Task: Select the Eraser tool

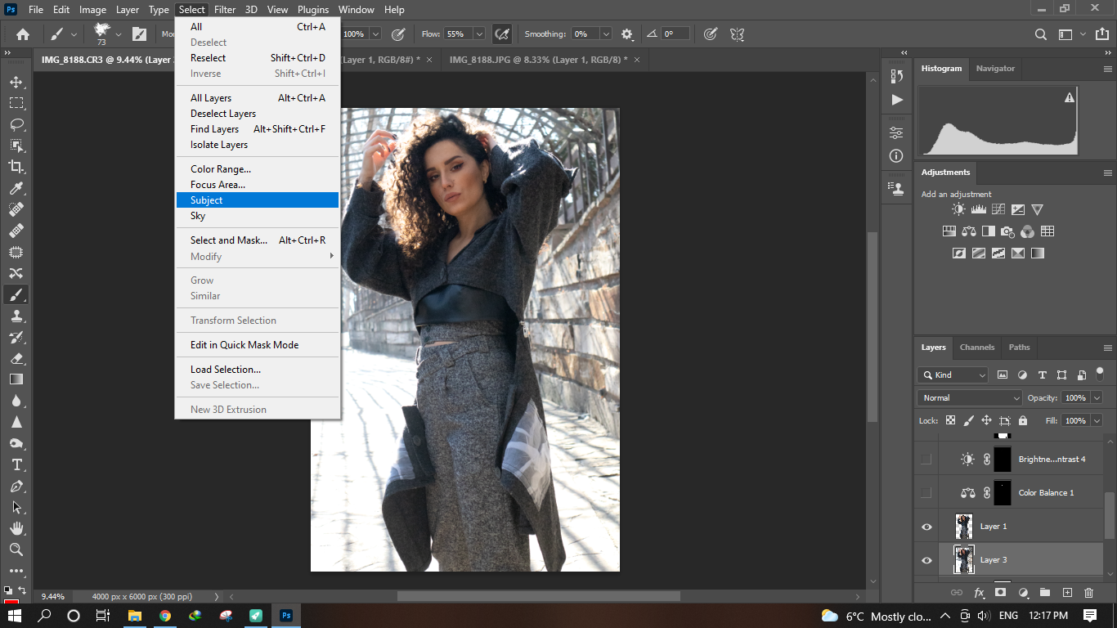Action: (16, 358)
